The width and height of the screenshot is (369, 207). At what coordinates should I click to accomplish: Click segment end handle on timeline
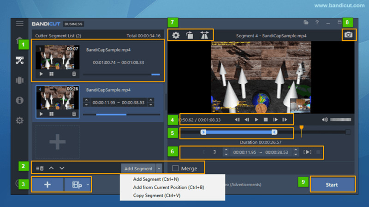point(274,132)
